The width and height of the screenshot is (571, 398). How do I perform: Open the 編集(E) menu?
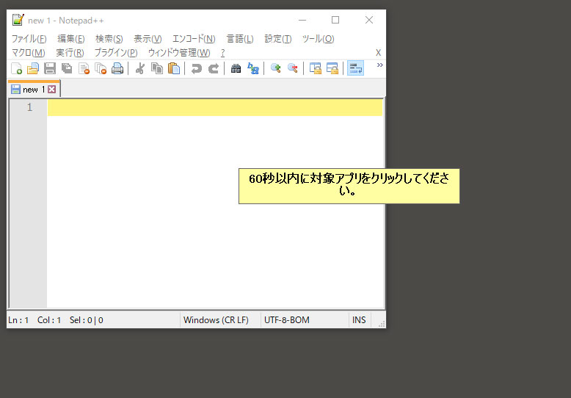coord(71,39)
